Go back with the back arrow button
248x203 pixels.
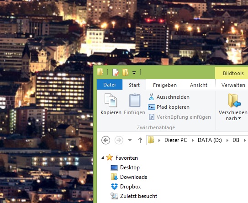coord(106,140)
